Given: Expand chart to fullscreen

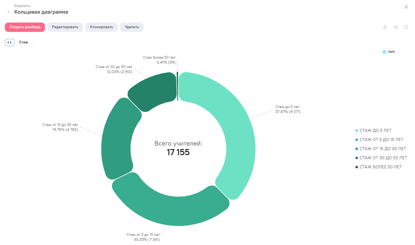Looking at the screenshot, I should tap(406, 27).
